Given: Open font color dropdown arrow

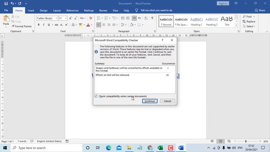Looking at the screenshot, I should point(92,25).
